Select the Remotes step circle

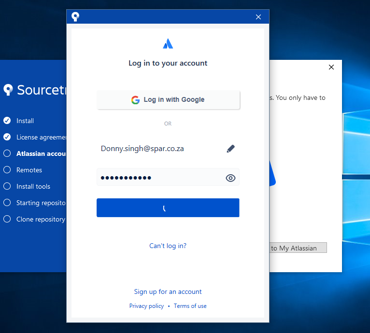pyautogui.click(x=7, y=170)
